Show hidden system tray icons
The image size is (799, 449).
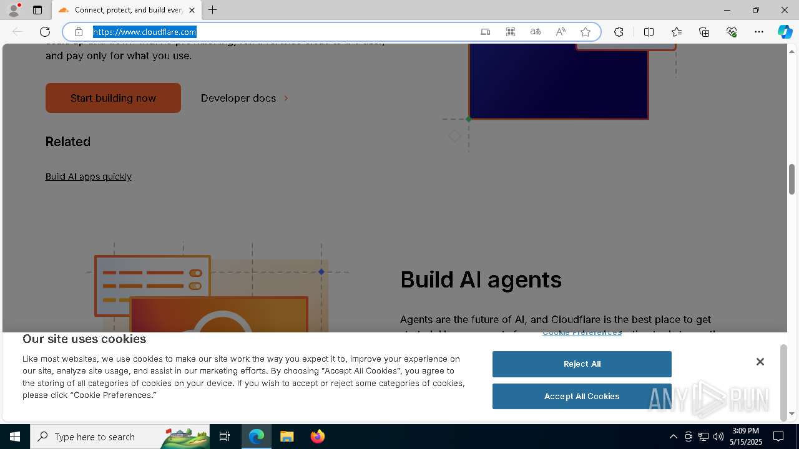click(673, 437)
